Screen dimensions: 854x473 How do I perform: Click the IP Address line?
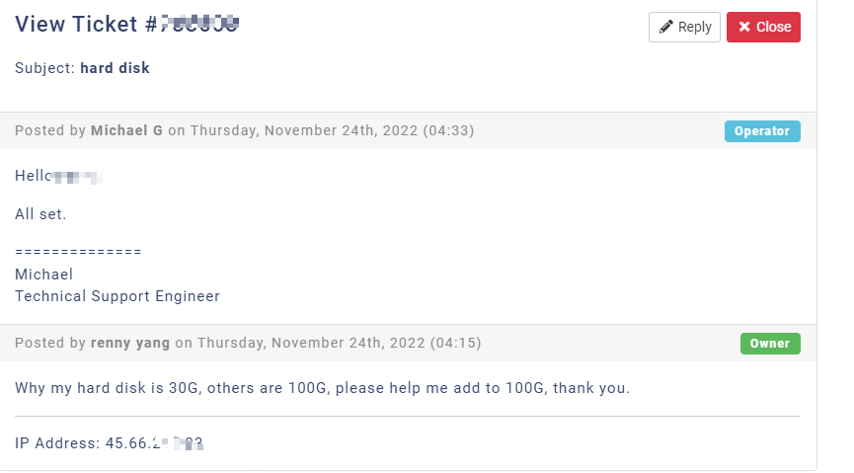point(109,443)
